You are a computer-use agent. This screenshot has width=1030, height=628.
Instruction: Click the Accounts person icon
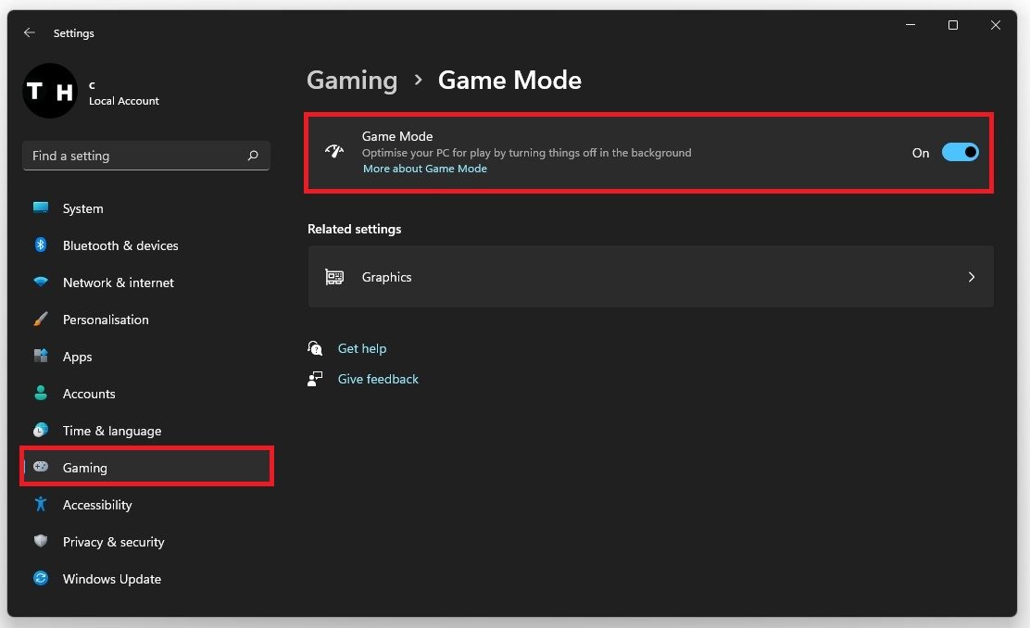(x=41, y=394)
